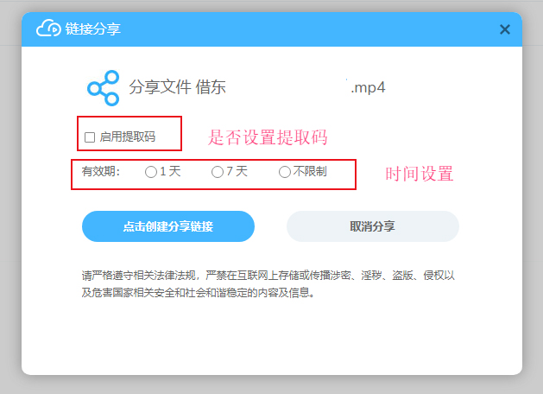
Task: Click the pink 是否设置提取码 annotation
Action: (x=268, y=137)
